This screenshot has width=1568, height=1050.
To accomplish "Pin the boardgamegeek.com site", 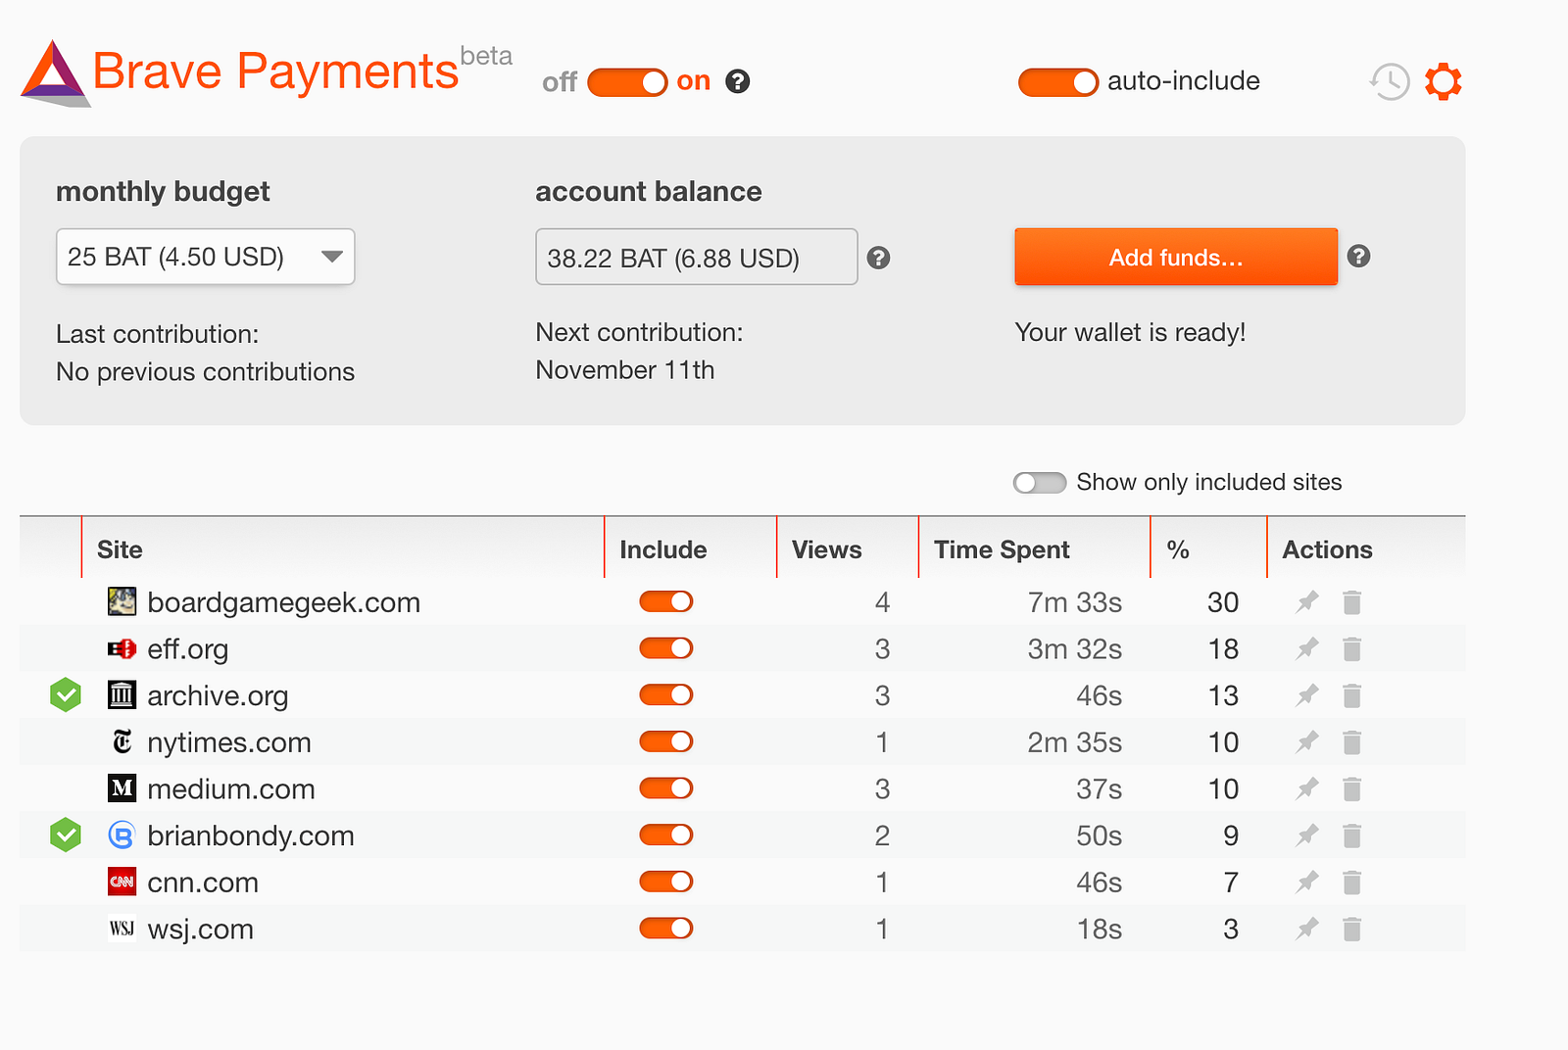I will (1307, 602).
